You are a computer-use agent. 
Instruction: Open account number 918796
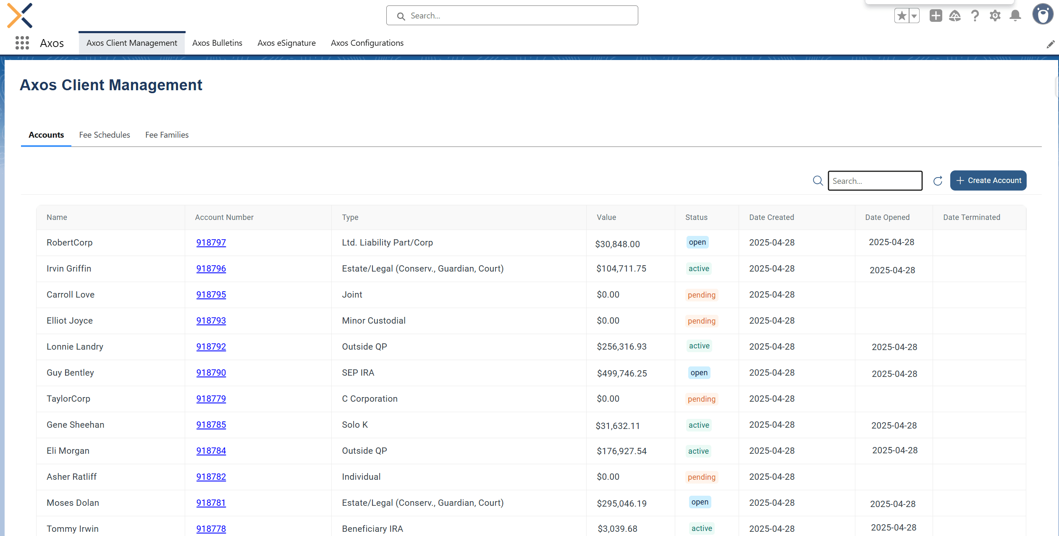pos(211,269)
